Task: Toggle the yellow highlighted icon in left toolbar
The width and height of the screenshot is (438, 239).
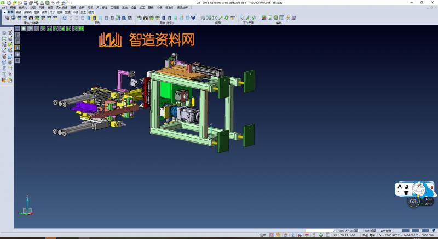Action: (18, 48)
